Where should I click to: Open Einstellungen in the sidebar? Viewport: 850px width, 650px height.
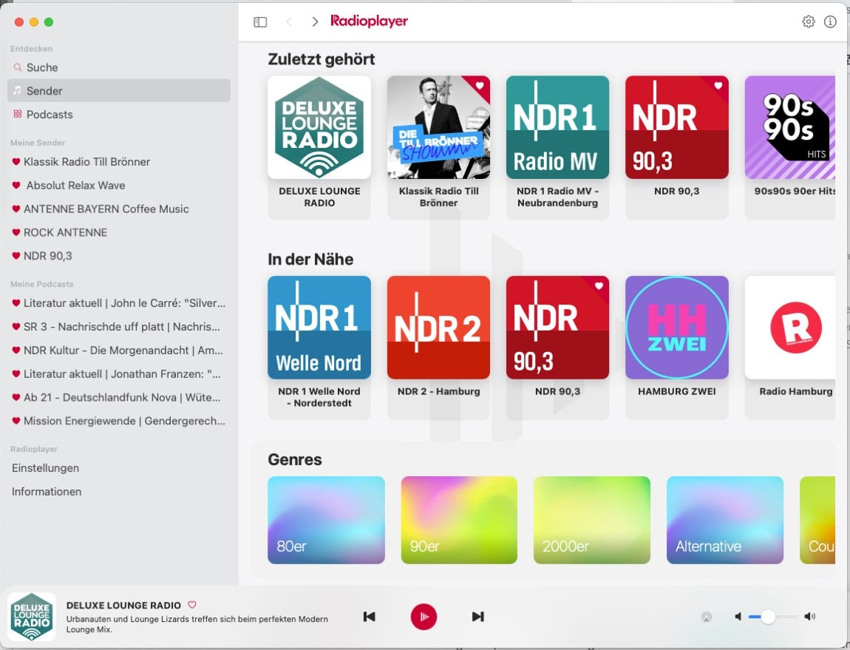coord(45,468)
